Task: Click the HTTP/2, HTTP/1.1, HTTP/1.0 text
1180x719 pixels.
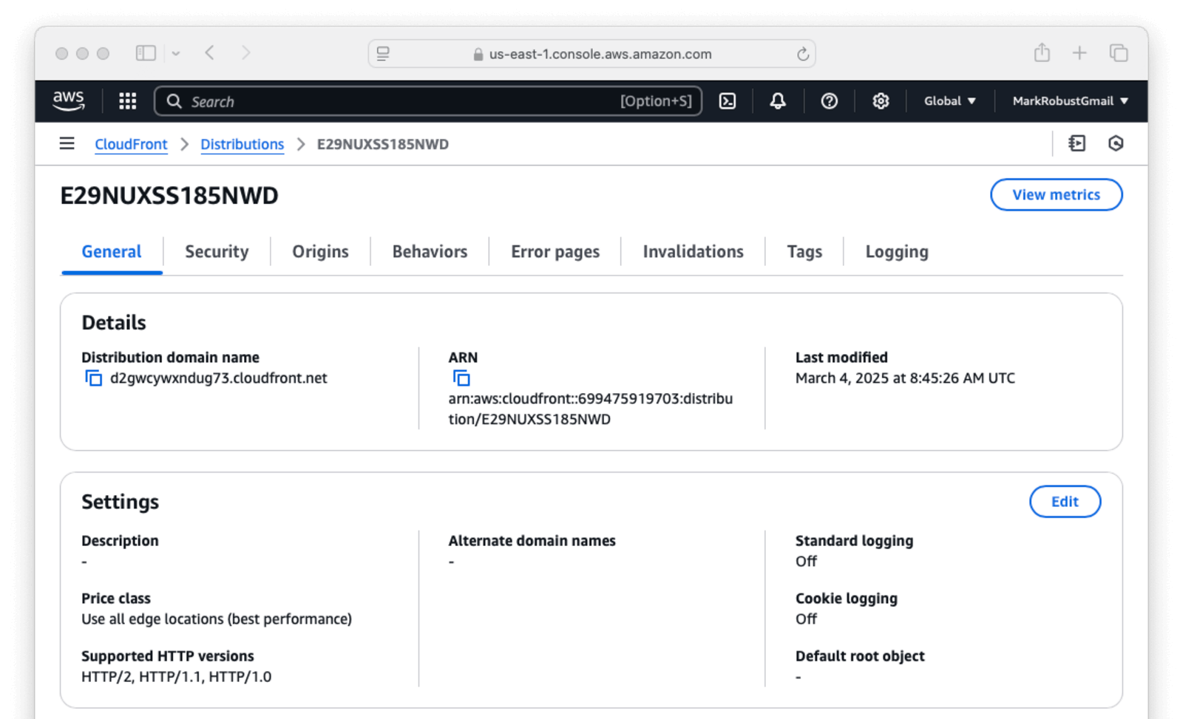Action: point(177,677)
